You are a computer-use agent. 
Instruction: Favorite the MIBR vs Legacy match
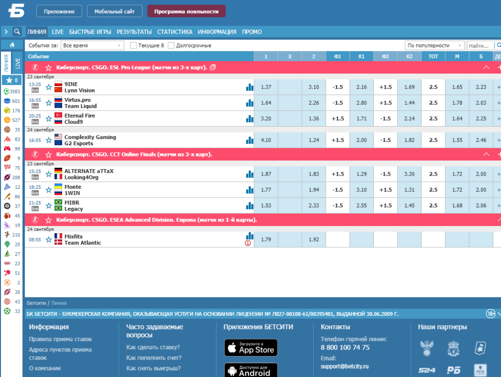point(48,205)
